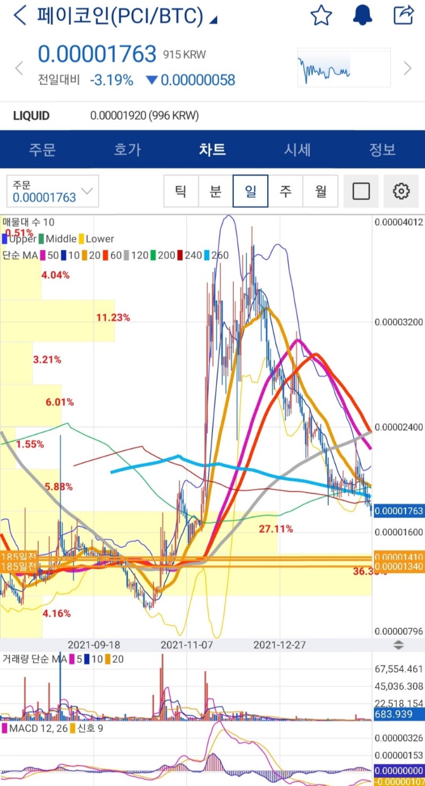
Task: Tap the 27.11% volume profile label
Action: pyautogui.click(x=276, y=529)
